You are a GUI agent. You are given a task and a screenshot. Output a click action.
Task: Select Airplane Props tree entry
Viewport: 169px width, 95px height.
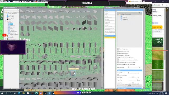tap(13, 33)
